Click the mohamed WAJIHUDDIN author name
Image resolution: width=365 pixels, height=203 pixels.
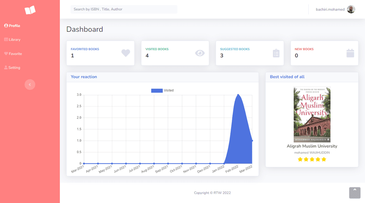(x=312, y=152)
